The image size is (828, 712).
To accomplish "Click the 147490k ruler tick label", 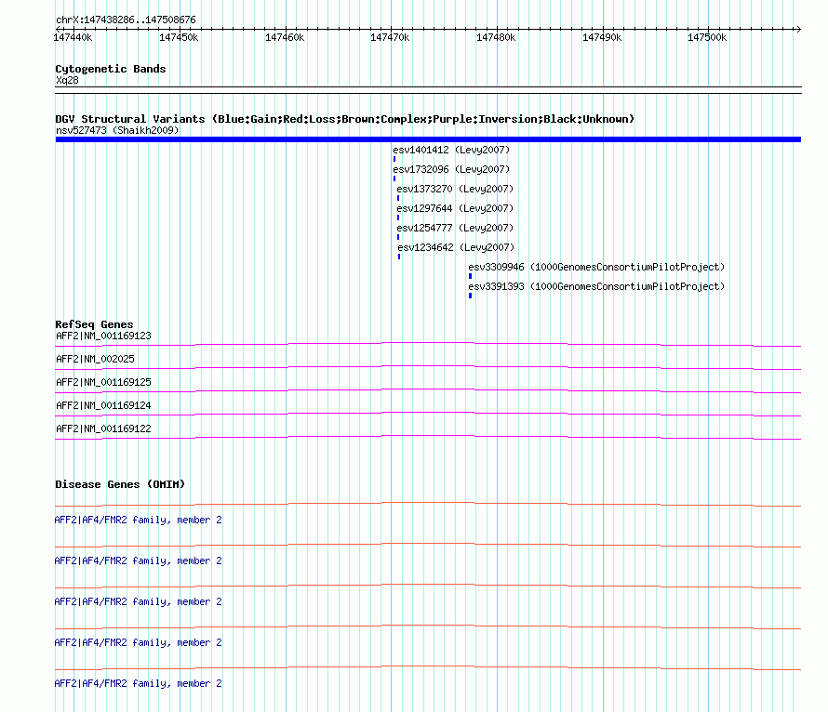I will coord(602,37).
